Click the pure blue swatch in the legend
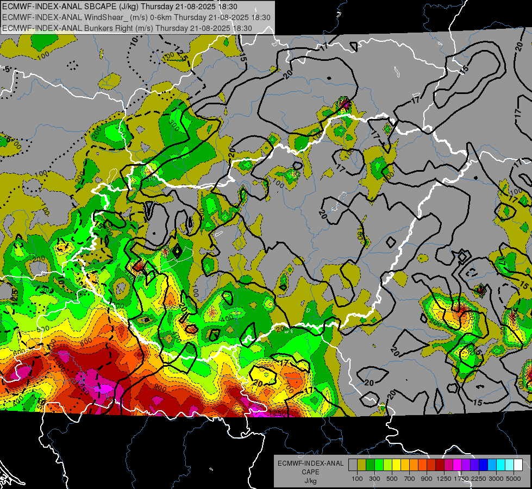The image size is (532, 489). pos(484,465)
